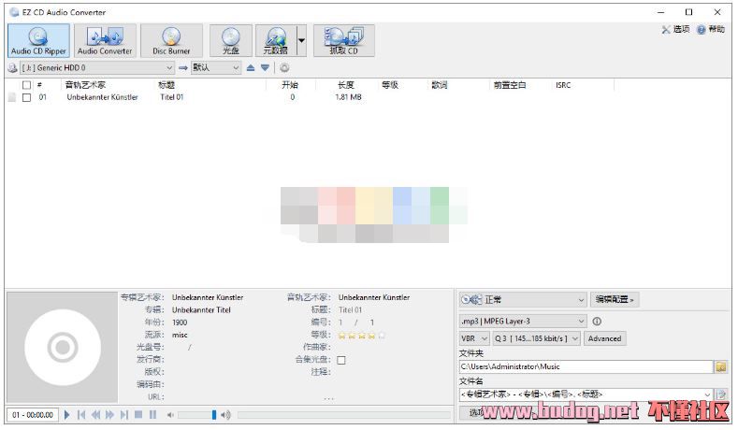Image resolution: width=738 pixels, height=430 pixels.
Task: Click the 编辑配置 edit profile button
Action: pyautogui.click(x=615, y=300)
